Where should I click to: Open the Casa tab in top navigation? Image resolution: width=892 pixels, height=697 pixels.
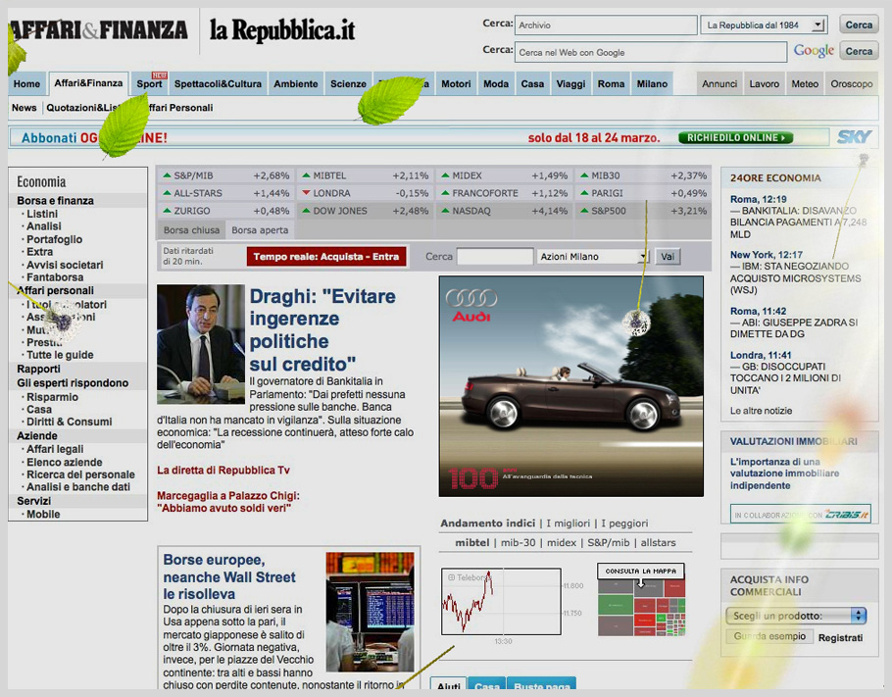[x=532, y=83]
